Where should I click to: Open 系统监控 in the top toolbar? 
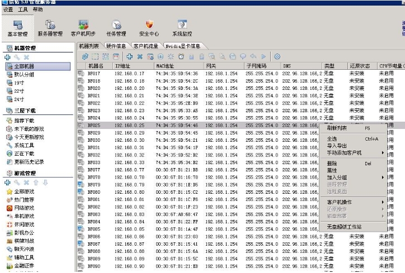point(182,28)
